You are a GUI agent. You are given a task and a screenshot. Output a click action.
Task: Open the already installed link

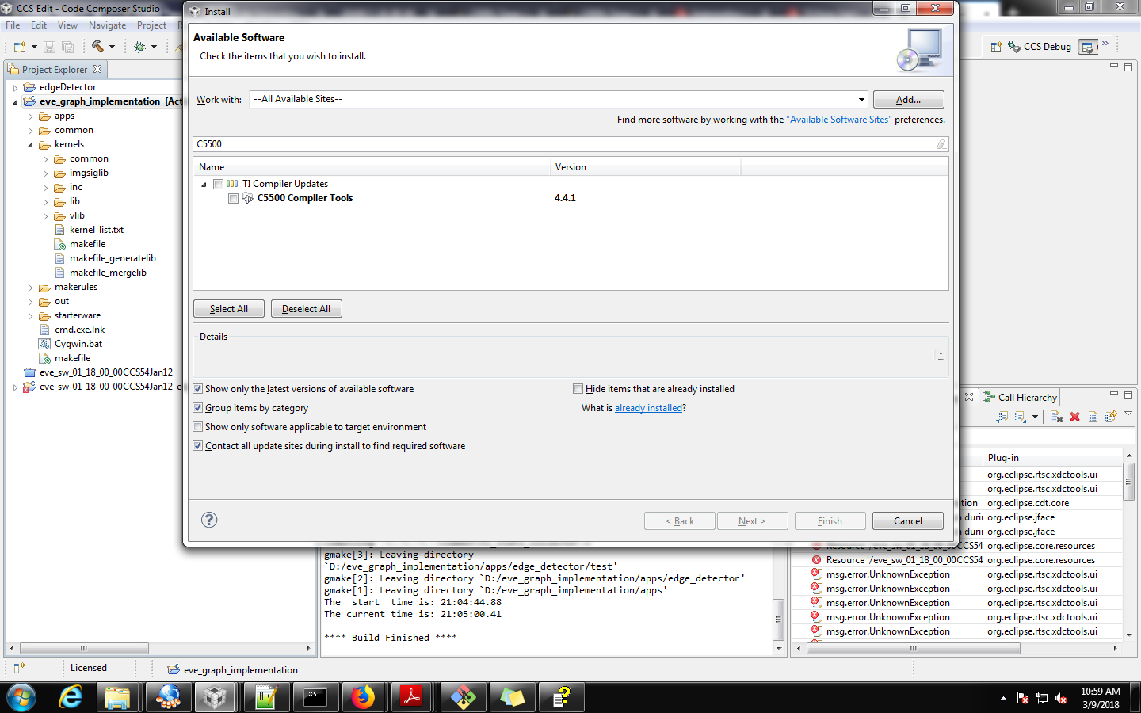[648, 408]
